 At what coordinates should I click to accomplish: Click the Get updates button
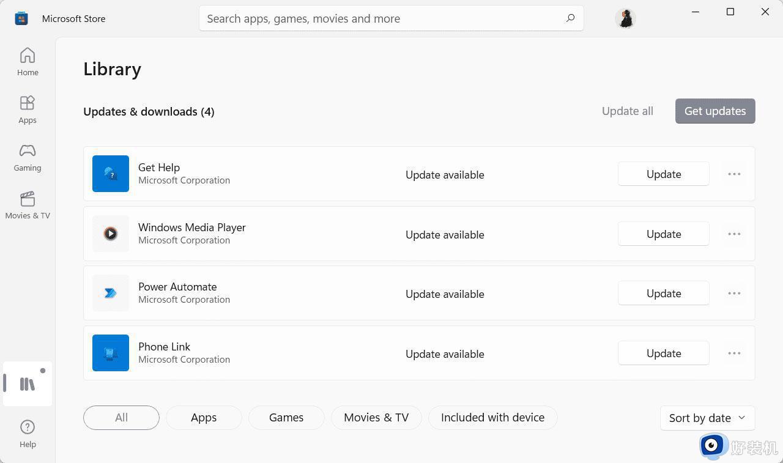tap(715, 111)
